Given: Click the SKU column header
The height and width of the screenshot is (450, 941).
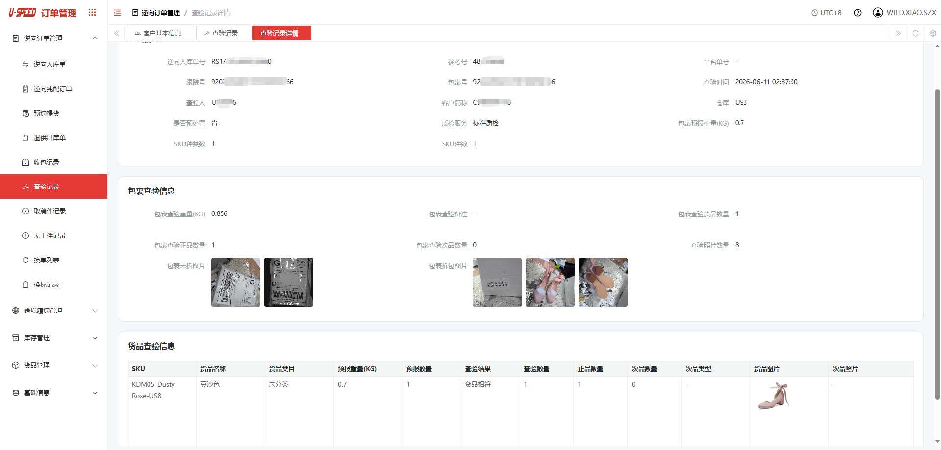Looking at the screenshot, I should (x=162, y=369).
